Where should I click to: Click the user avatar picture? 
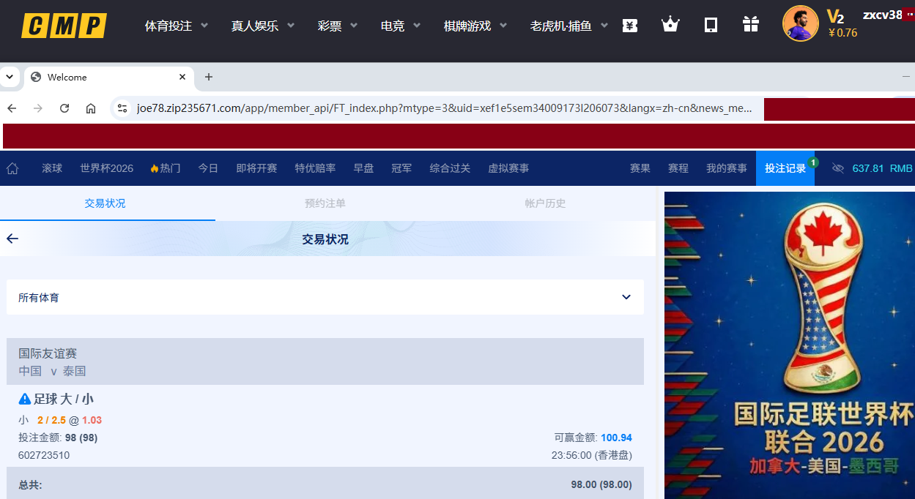pos(801,23)
